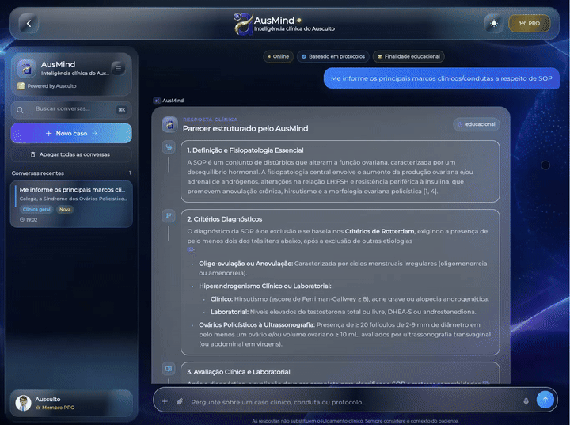Open the sidebar hamburger menu

click(x=118, y=68)
